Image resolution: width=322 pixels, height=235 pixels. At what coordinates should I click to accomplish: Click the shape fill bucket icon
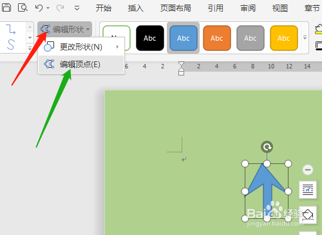tap(319, 30)
